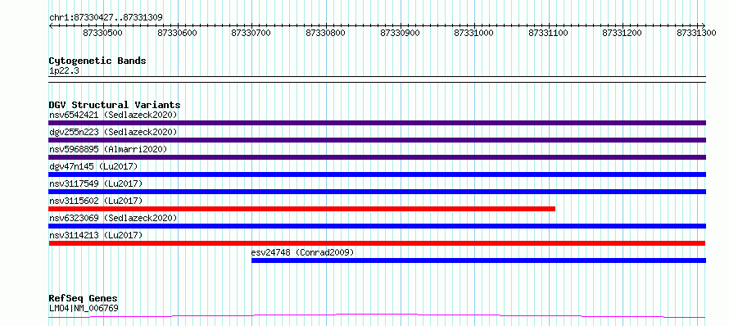This screenshot has height=326, width=729.
Task: Click the dgv47n145 (Lu2017) label
Action: click(93, 166)
